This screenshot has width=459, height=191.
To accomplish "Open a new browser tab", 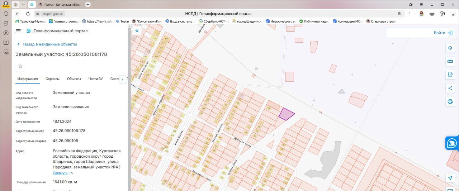I will pos(88,4).
